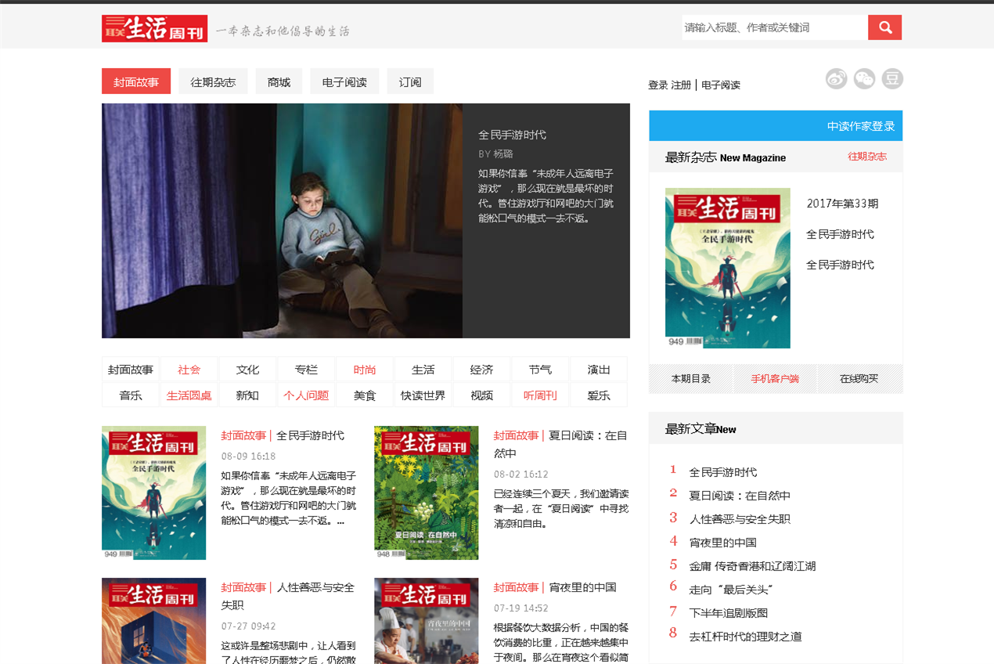Open the chef cover article thumbnail
The image size is (994, 664).
(x=426, y=621)
